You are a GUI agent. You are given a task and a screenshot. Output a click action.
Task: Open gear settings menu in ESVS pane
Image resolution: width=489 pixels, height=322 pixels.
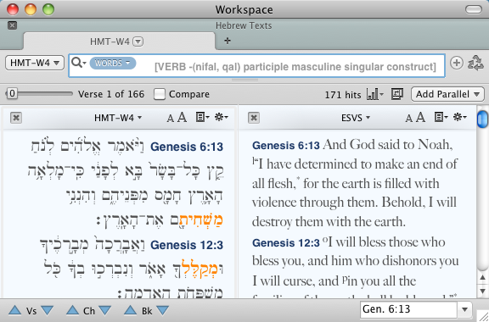460,118
